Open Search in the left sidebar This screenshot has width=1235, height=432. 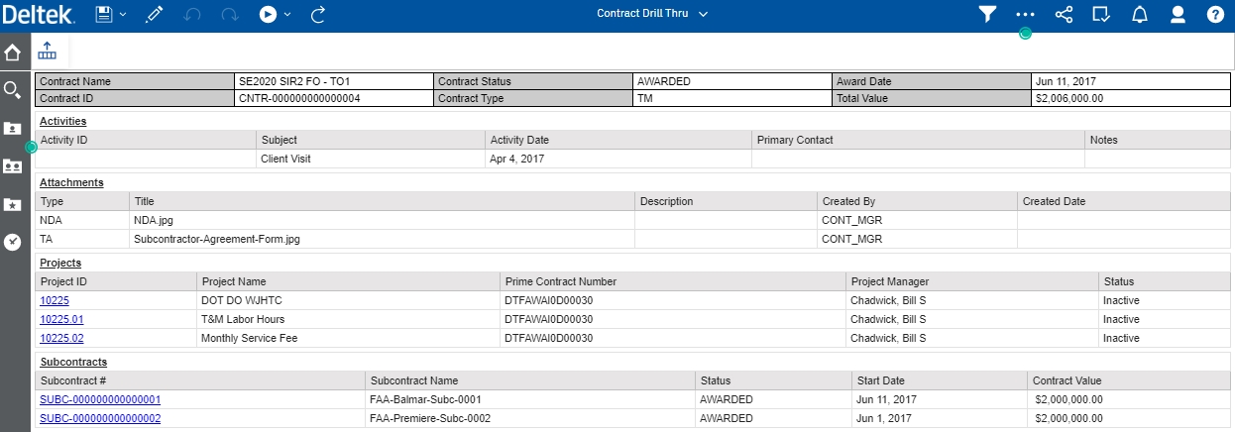click(x=13, y=90)
